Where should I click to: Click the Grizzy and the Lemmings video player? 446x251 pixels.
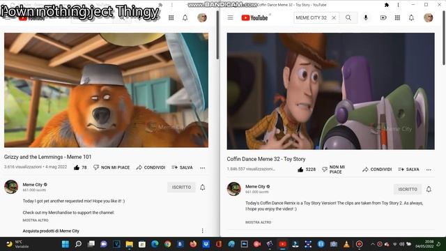point(106,90)
